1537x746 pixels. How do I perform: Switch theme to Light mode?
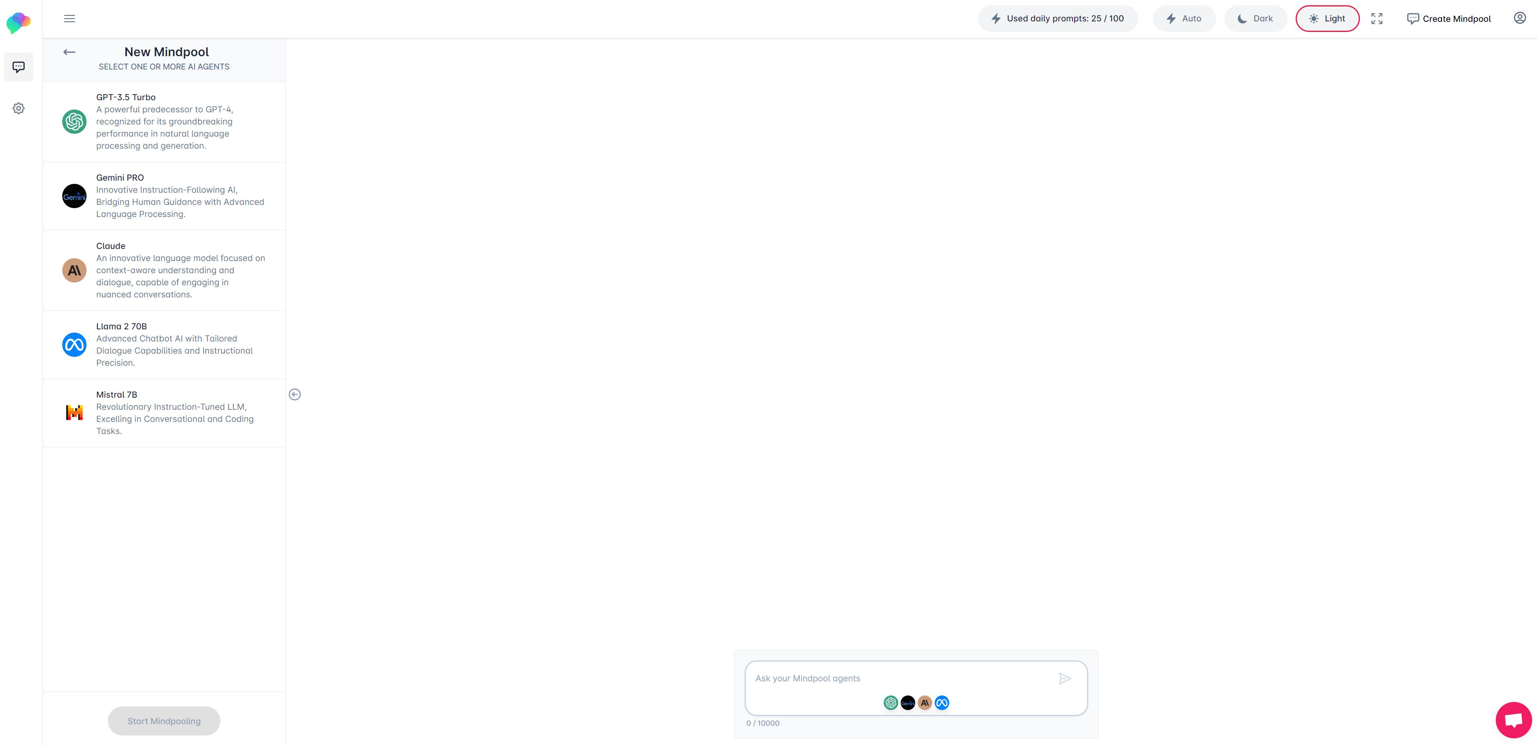point(1327,19)
